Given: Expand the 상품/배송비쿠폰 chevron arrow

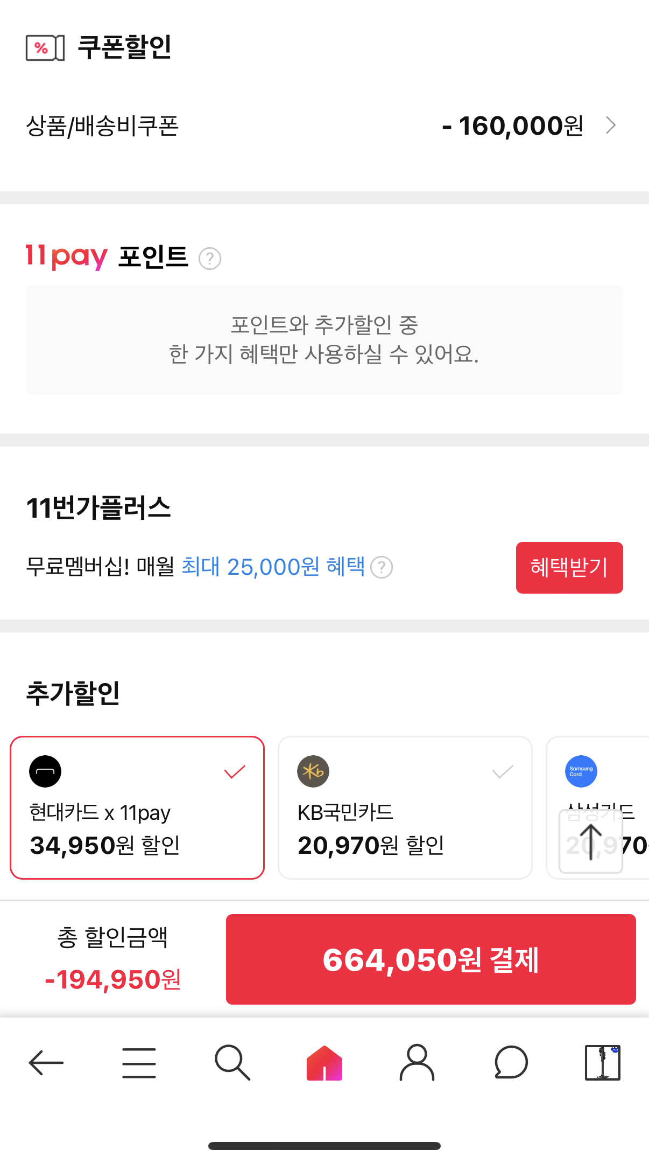Looking at the screenshot, I should [611, 126].
